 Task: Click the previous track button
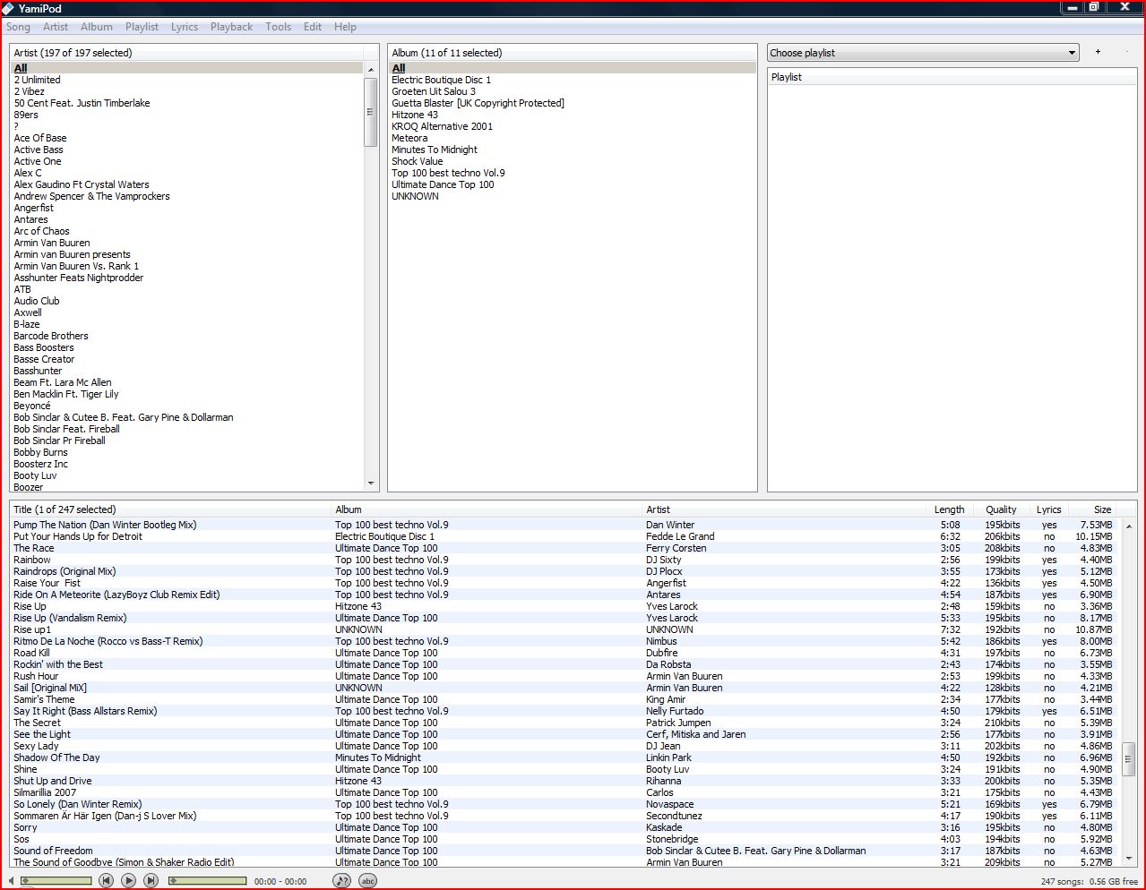106,881
